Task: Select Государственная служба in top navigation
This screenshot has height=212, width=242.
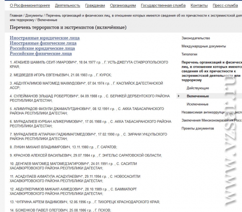Action: click(163, 6)
